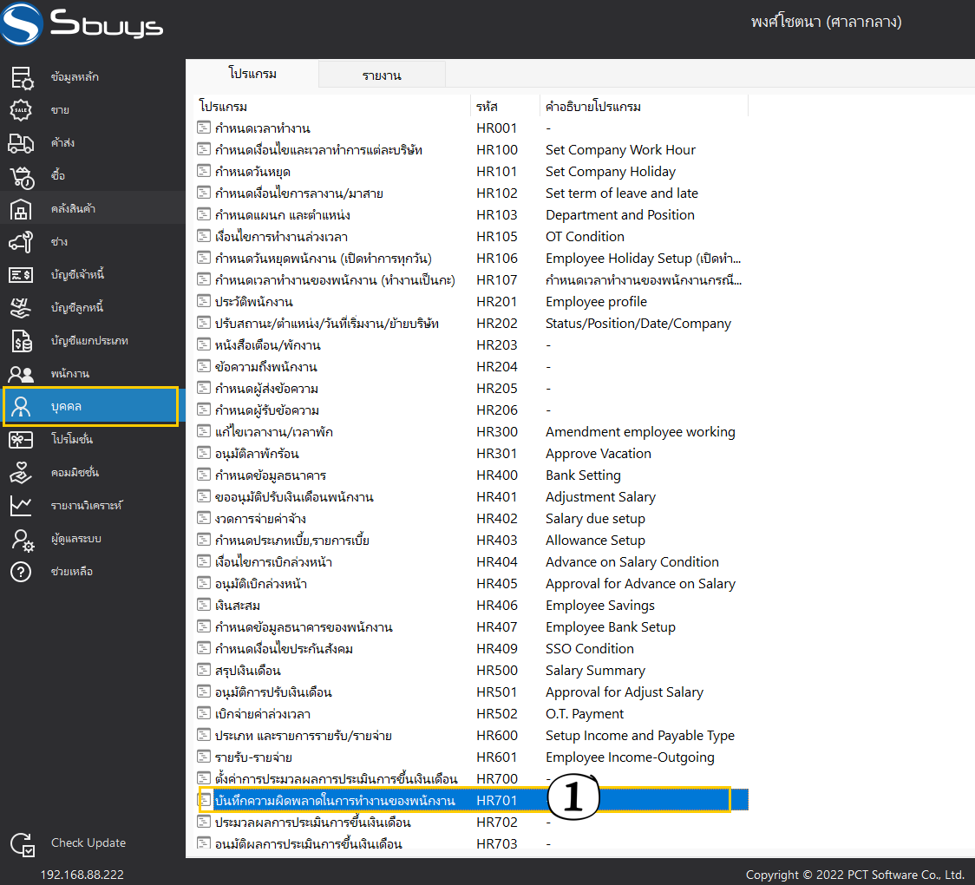Click the ช่วยเหลือ help label
This screenshot has height=885, width=975.
point(72,572)
